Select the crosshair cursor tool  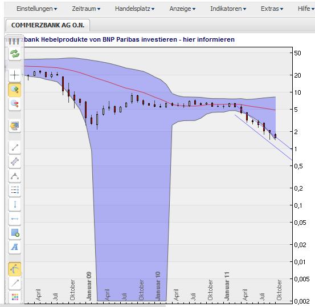tap(15, 75)
